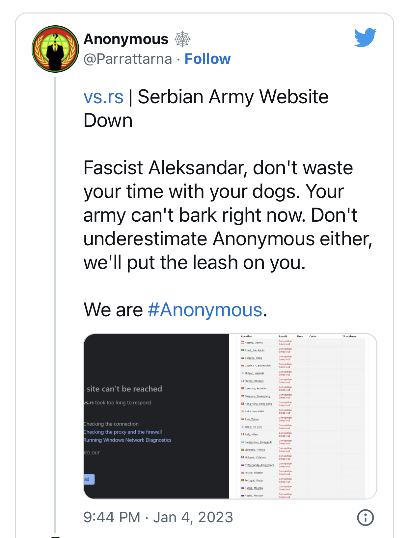Open the tweet info icon
409x538 pixels.
(365, 517)
